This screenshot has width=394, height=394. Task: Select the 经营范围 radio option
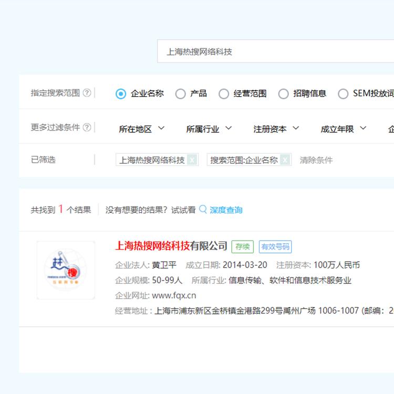224,94
